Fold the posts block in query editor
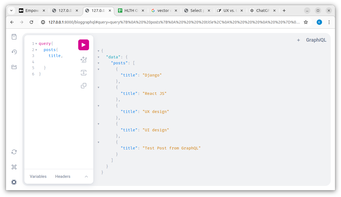341x197 pixels. 36,50
